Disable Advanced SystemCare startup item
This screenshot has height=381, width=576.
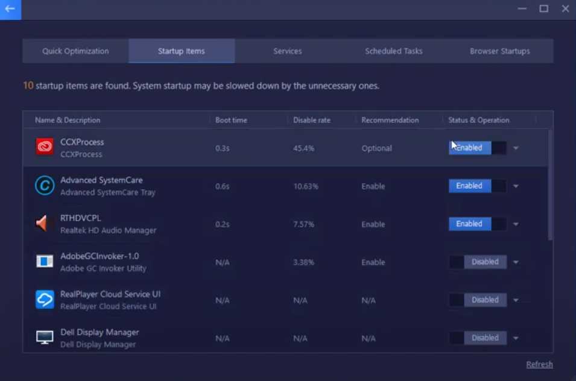(477, 186)
